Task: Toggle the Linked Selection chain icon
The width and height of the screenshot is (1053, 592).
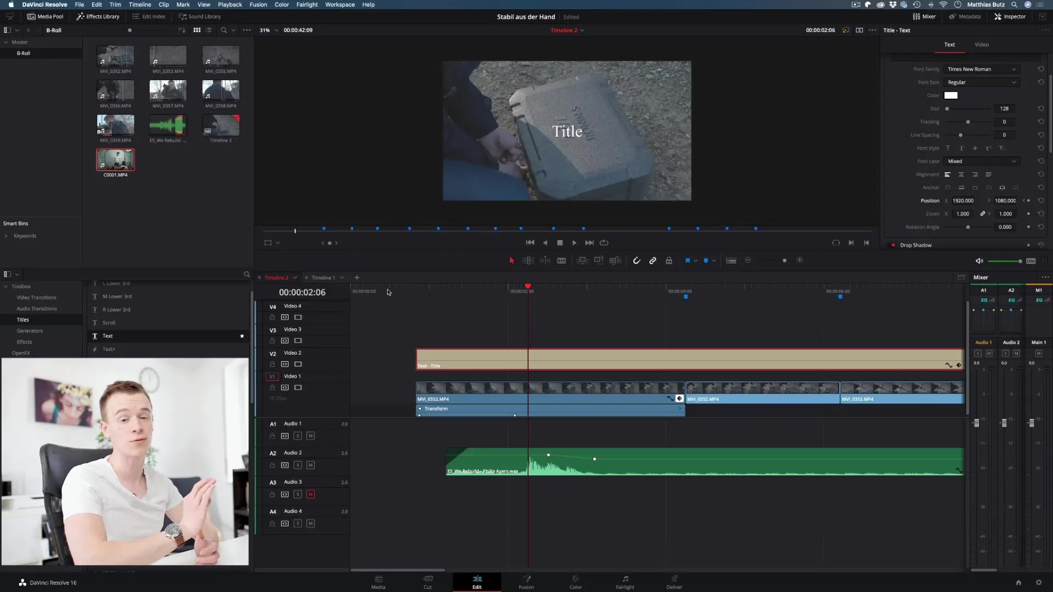Action: [x=653, y=261]
